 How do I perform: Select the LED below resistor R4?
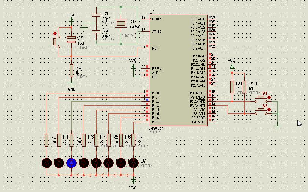[x=96, y=163]
